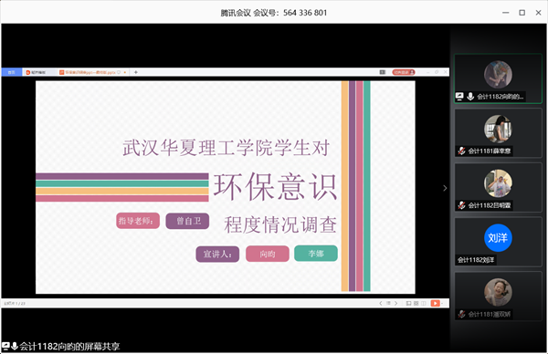Open the slide list icon between the arrows

point(388,304)
